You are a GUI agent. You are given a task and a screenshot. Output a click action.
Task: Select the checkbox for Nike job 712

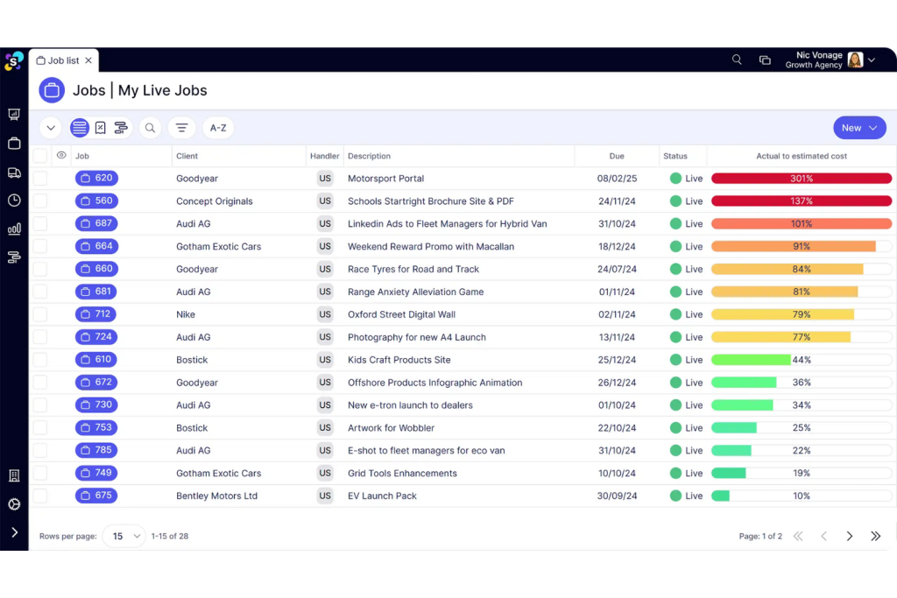pos(40,314)
